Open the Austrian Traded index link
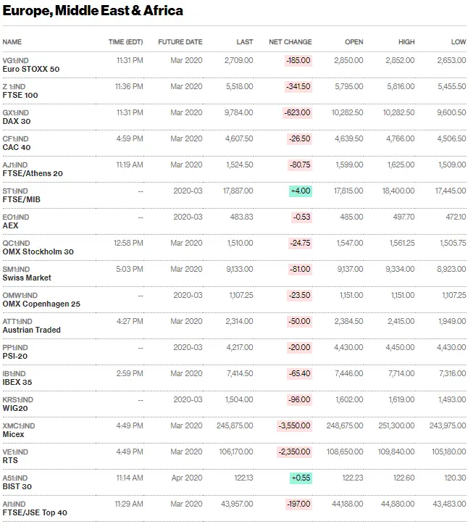 [31, 330]
